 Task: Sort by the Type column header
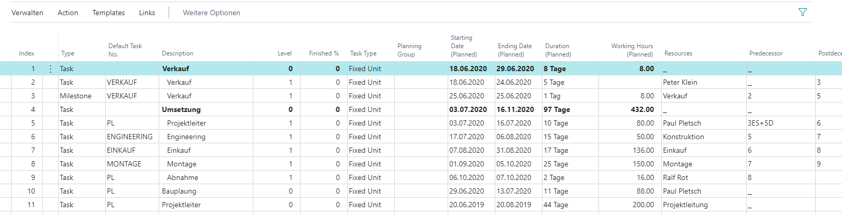[x=68, y=53]
